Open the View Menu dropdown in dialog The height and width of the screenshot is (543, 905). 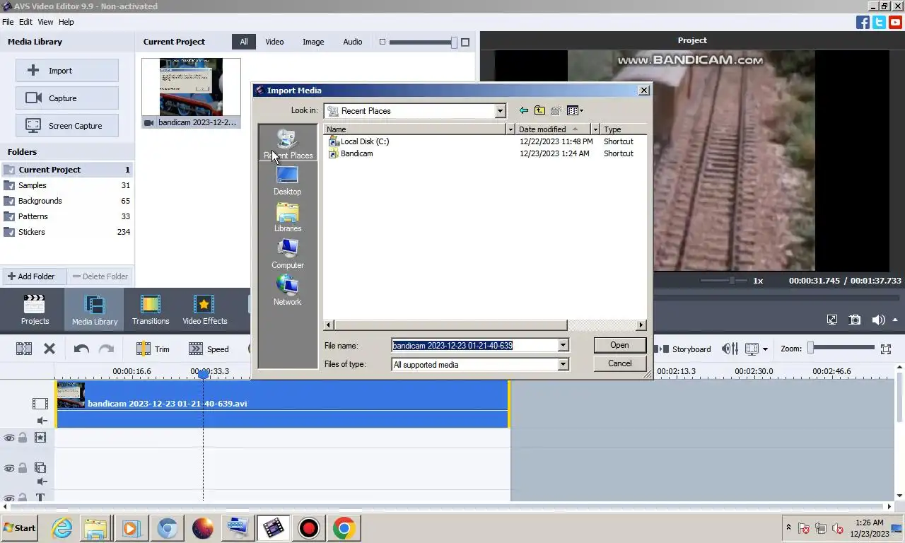point(575,110)
